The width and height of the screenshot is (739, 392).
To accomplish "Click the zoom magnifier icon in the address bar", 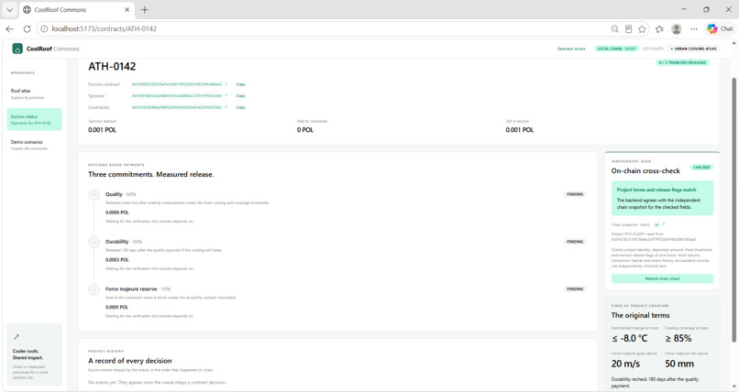I will 614,28.
